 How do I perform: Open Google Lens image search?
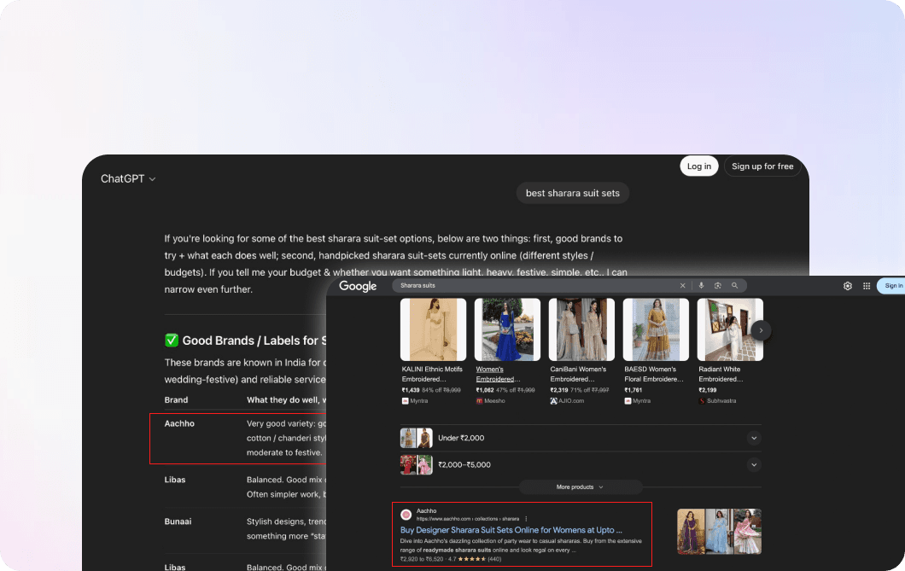point(718,286)
